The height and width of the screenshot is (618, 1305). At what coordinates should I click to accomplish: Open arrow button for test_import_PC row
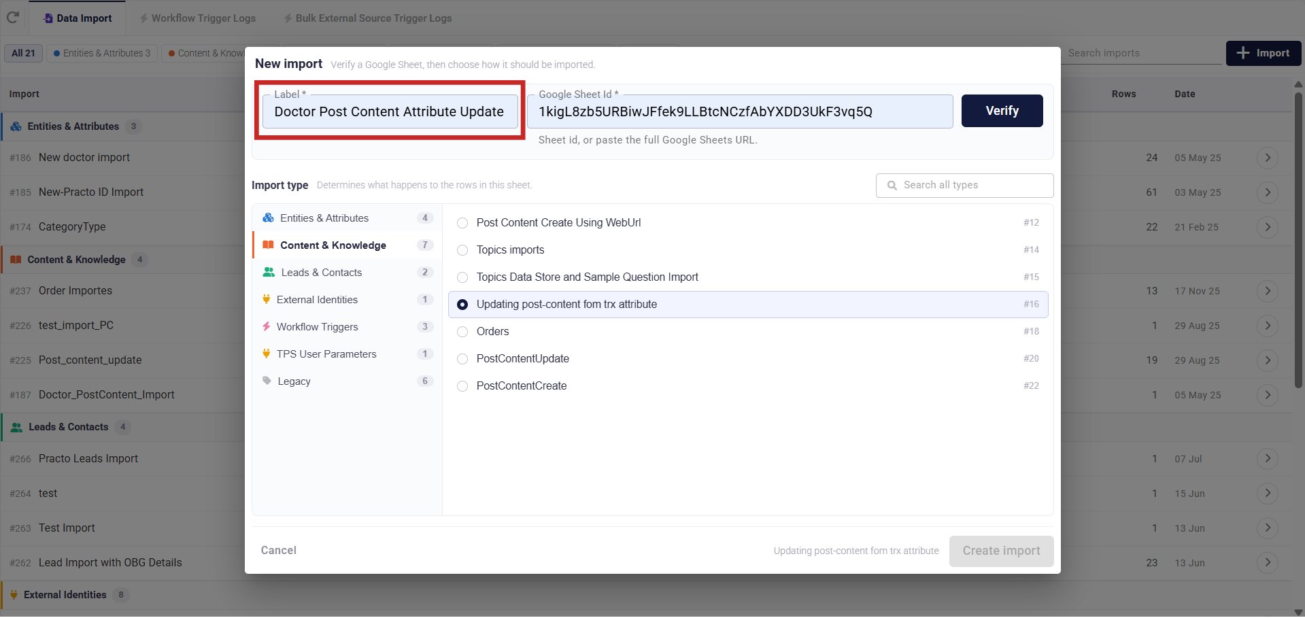1268,326
